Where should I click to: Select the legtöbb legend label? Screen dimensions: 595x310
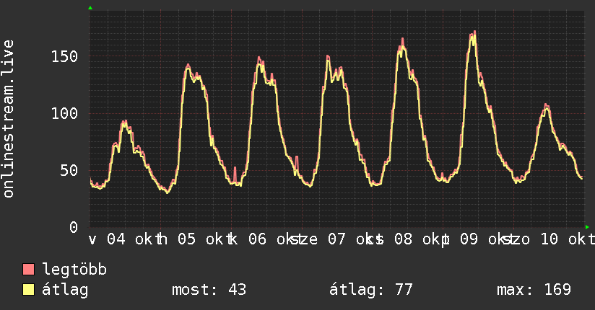click(74, 270)
